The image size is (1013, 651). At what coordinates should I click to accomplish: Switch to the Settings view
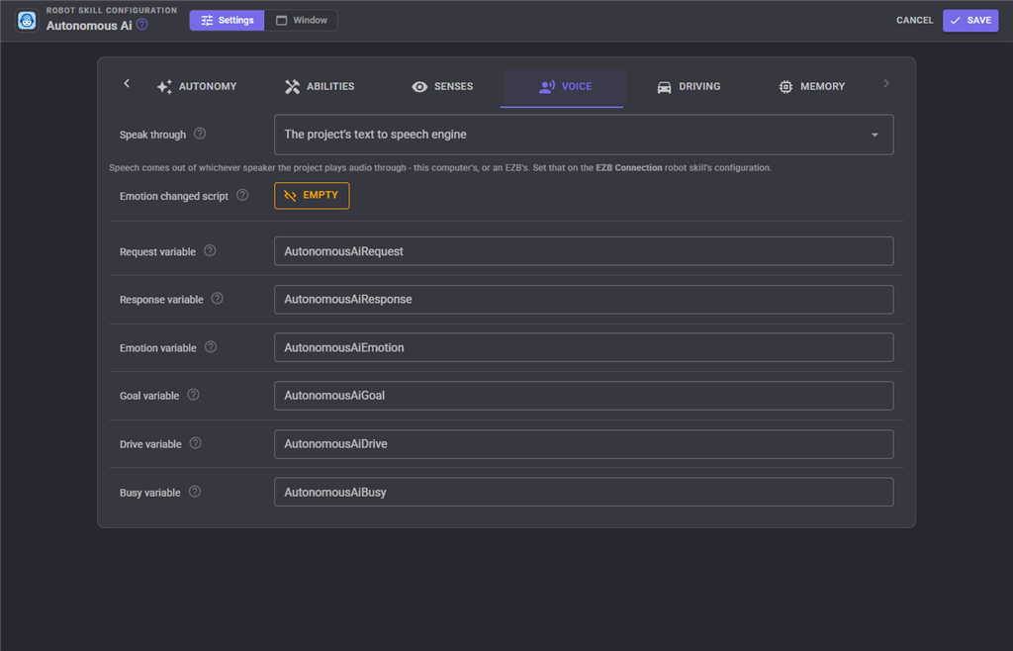coord(227,21)
